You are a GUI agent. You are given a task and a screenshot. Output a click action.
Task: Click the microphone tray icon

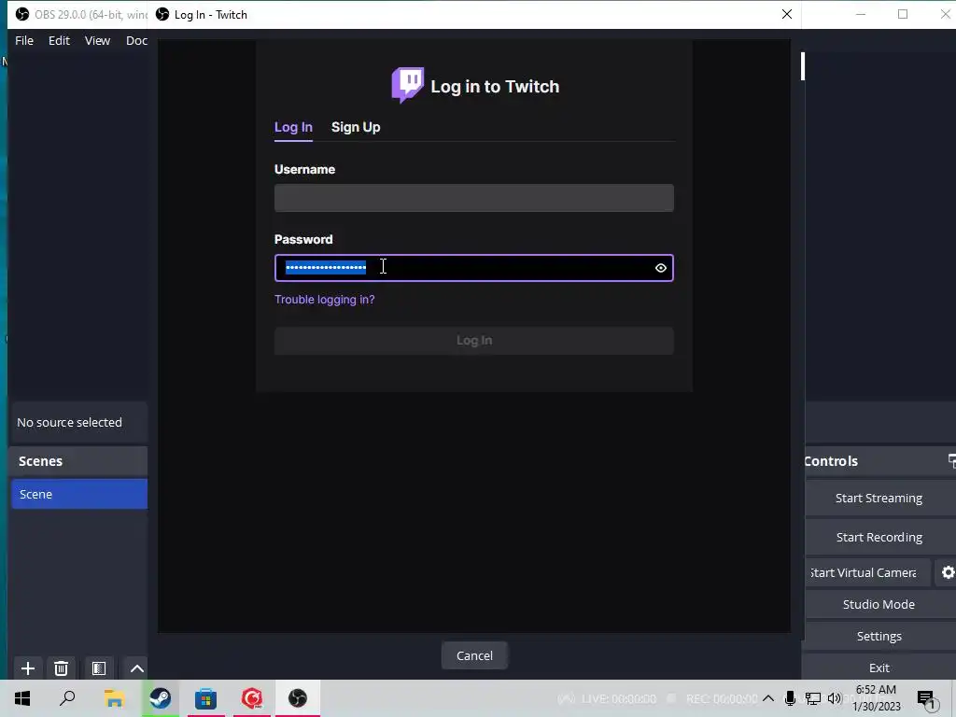point(790,698)
